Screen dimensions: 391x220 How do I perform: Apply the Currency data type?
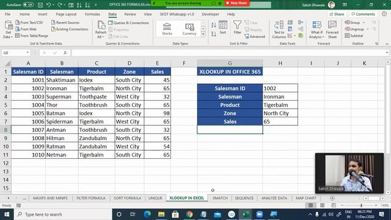(x=189, y=29)
